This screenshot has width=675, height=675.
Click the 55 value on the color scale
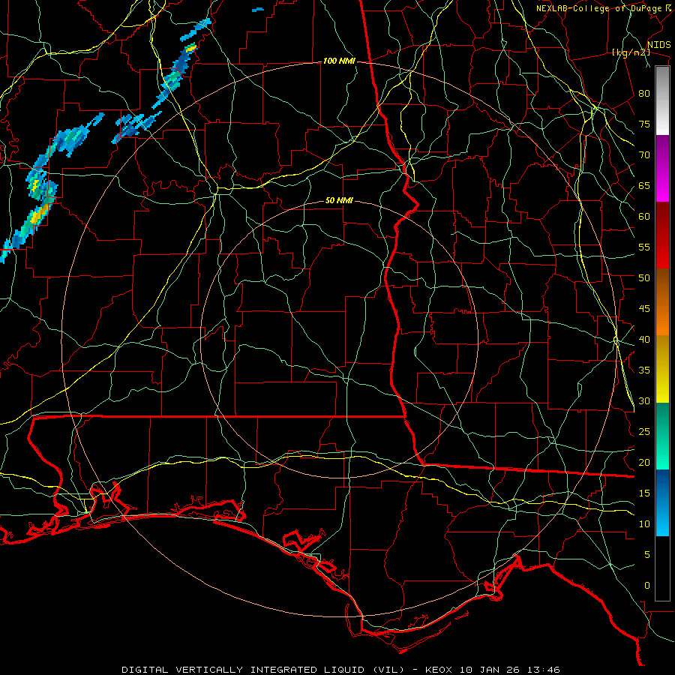click(x=644, y=247)
